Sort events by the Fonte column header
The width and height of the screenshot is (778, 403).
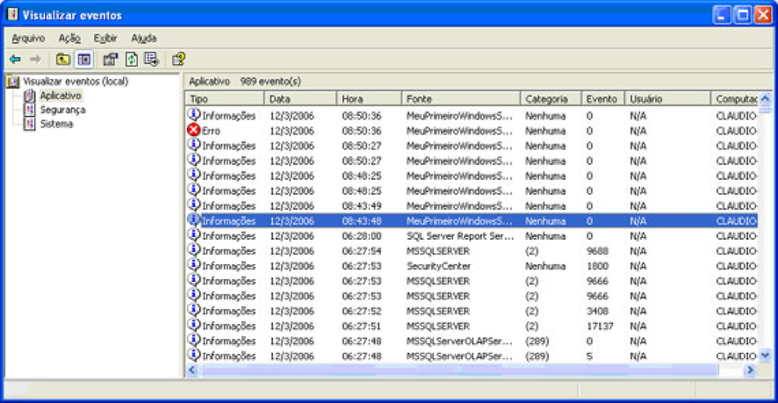460,99
